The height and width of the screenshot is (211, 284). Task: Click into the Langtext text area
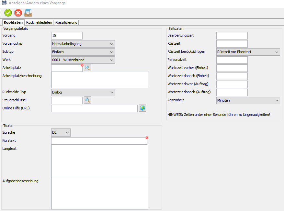pos(99,161)
